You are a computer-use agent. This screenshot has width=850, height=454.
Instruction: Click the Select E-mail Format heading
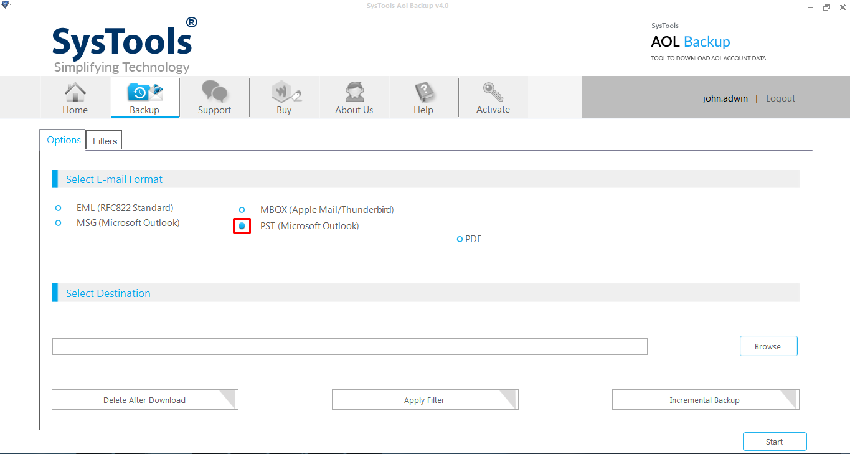(x=114, y=179)
